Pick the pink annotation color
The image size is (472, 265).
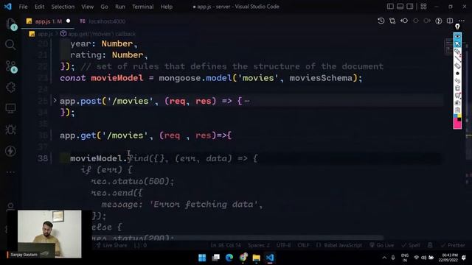pos(457,124)
